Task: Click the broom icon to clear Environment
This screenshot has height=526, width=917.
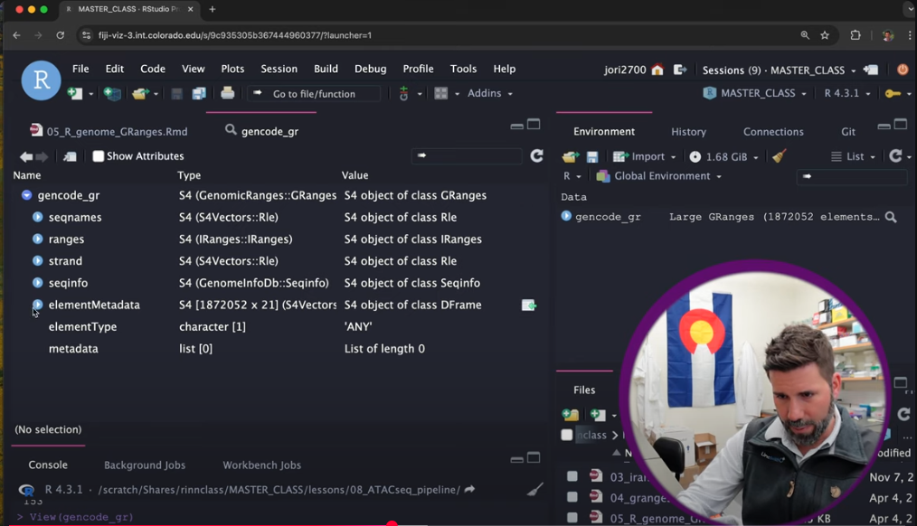Action: (x=779, y=156)
